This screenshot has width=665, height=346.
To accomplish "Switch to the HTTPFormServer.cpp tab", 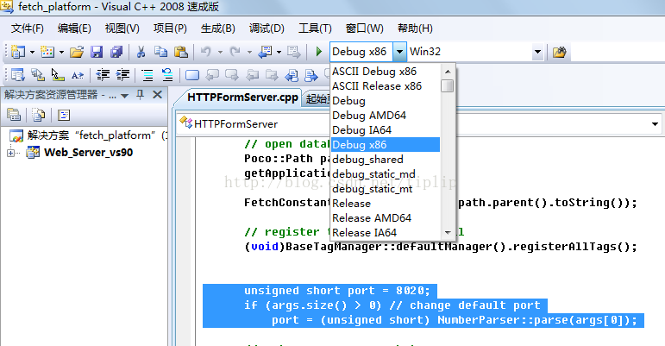I will 242,98.
